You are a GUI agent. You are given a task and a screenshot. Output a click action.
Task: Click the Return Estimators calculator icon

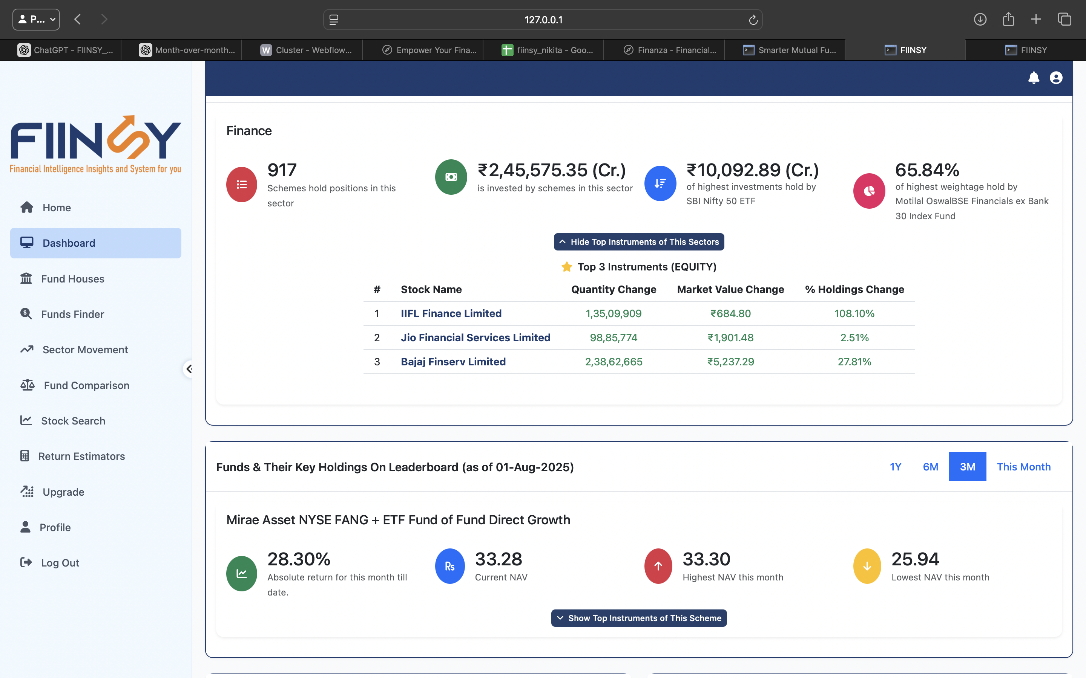[x=25, y=456]
